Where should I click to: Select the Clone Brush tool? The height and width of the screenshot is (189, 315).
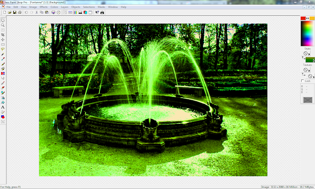pyautogui.click(x=3, y=69)
